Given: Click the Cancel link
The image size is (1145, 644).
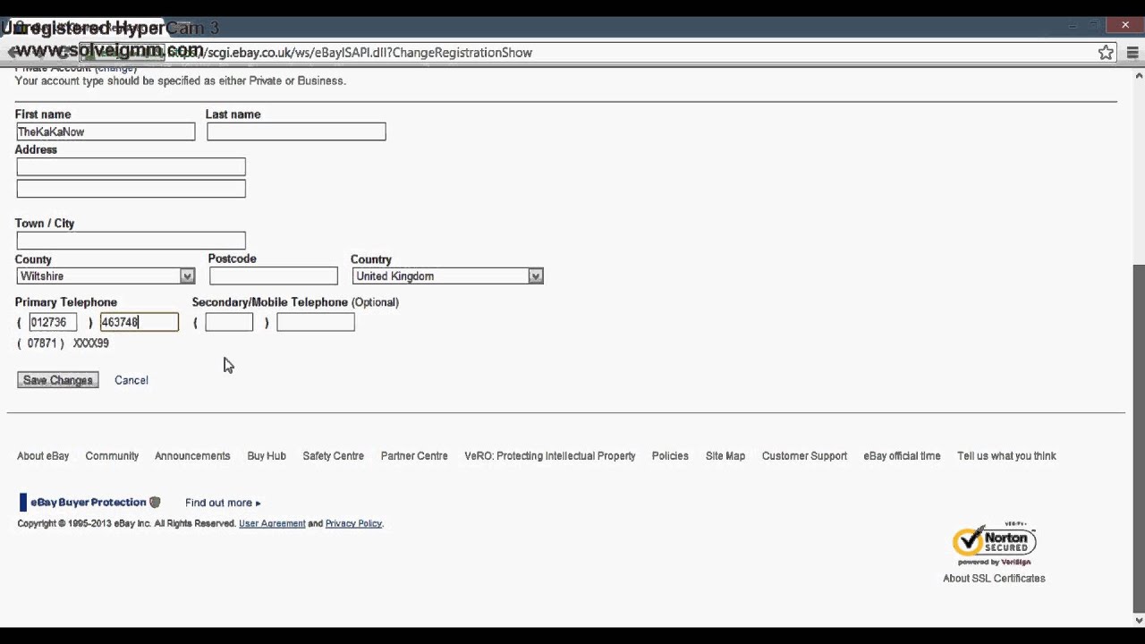Looking at the screenshot, I should click(131, 380).
